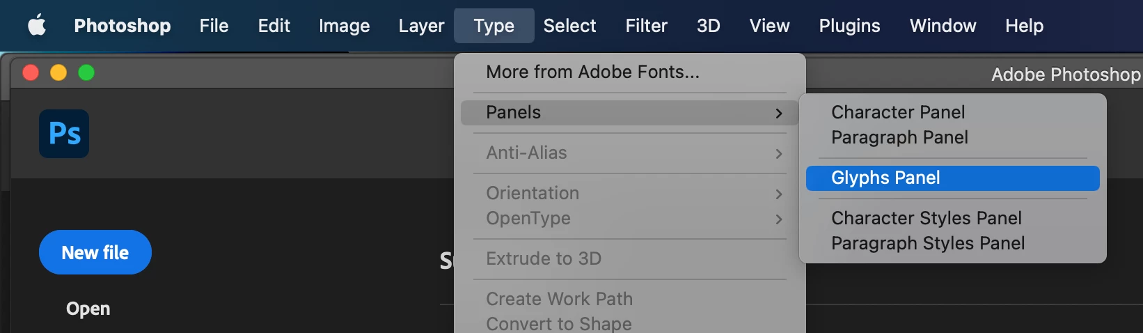
Task: Open the Paragraph Panel
Action: (952, 137)
